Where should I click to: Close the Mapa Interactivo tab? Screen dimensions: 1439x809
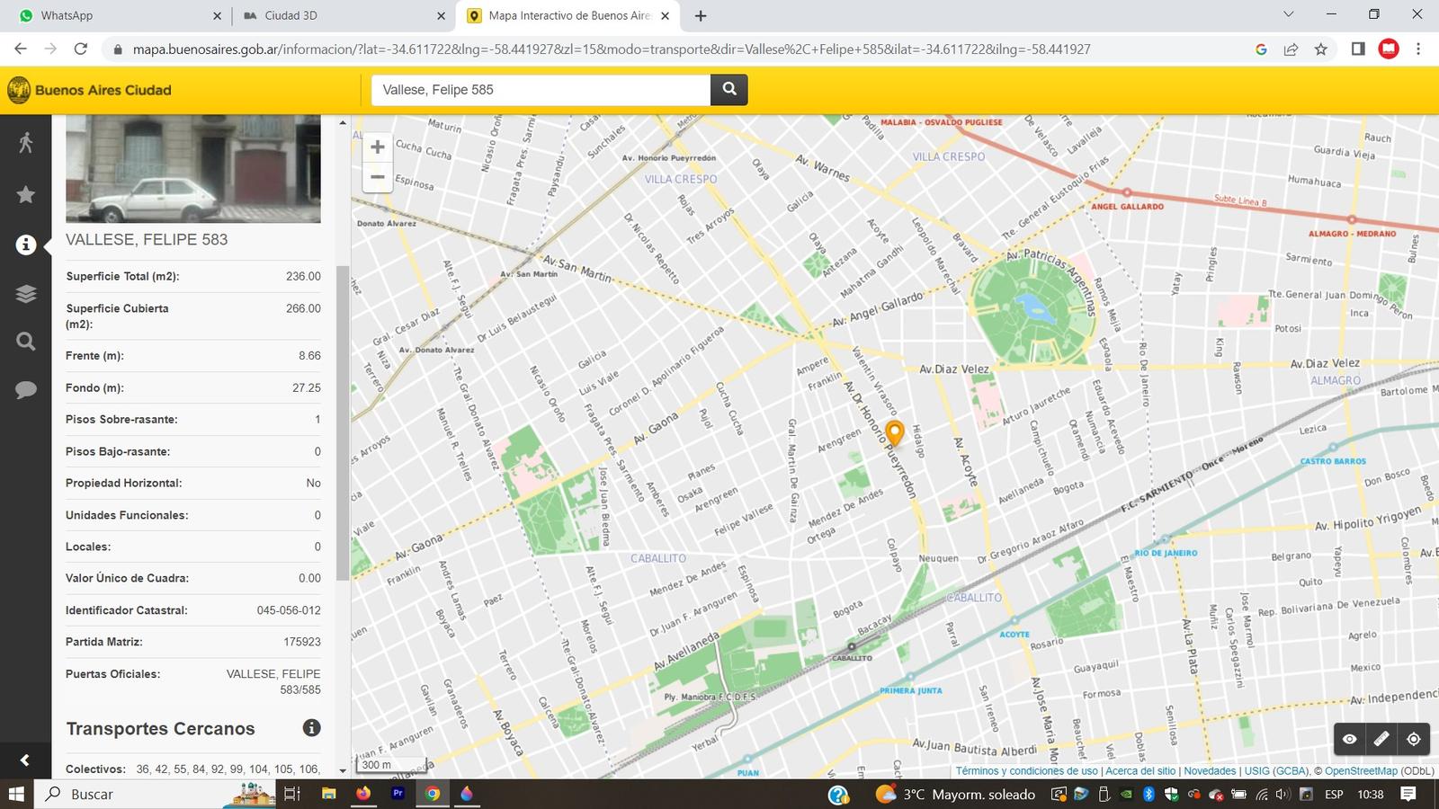click(665, 15)
